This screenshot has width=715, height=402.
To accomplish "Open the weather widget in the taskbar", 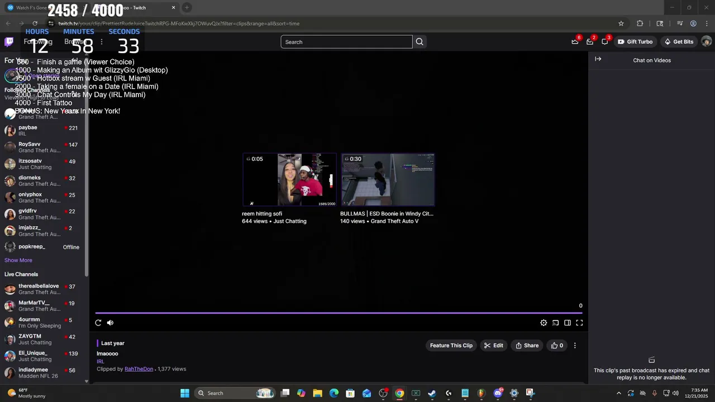I will coord(26,393).
